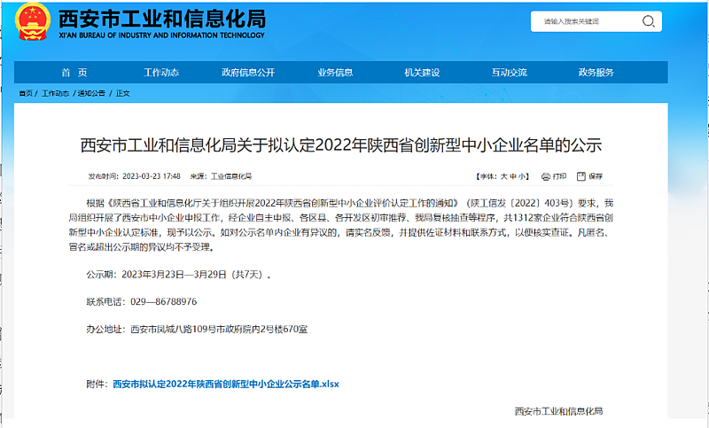
Task: Set font size to small (小)
Action: (x=523, y=176)
